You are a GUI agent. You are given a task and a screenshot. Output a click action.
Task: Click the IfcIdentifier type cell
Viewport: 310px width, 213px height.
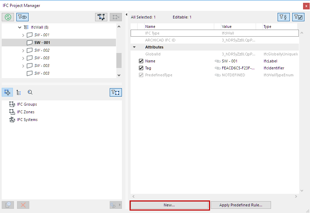[x=274, y=68]
